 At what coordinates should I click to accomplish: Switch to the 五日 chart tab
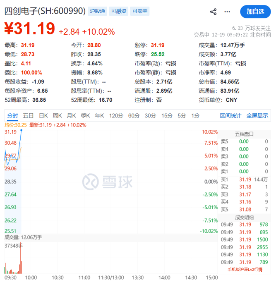(x=28, y=115)
